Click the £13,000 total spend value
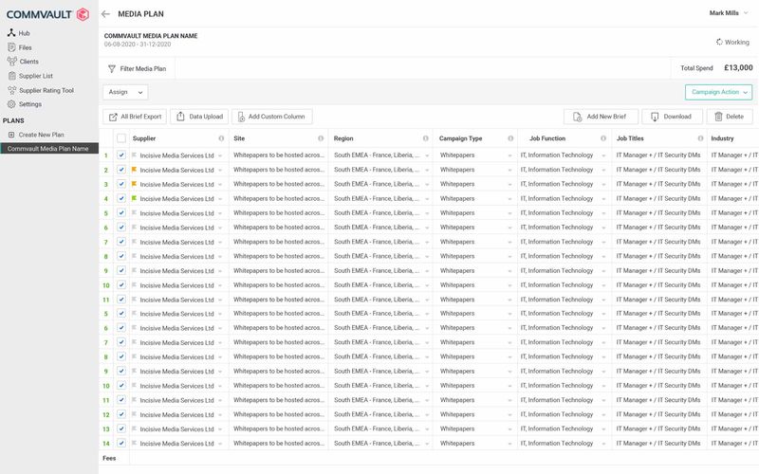The image size is (759, 474). (x=738, y=67)
